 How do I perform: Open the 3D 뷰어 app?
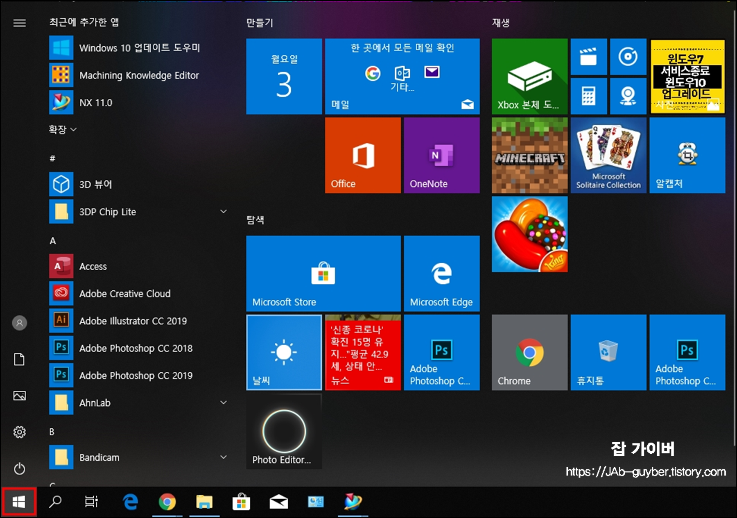click(x=139, y=184)
